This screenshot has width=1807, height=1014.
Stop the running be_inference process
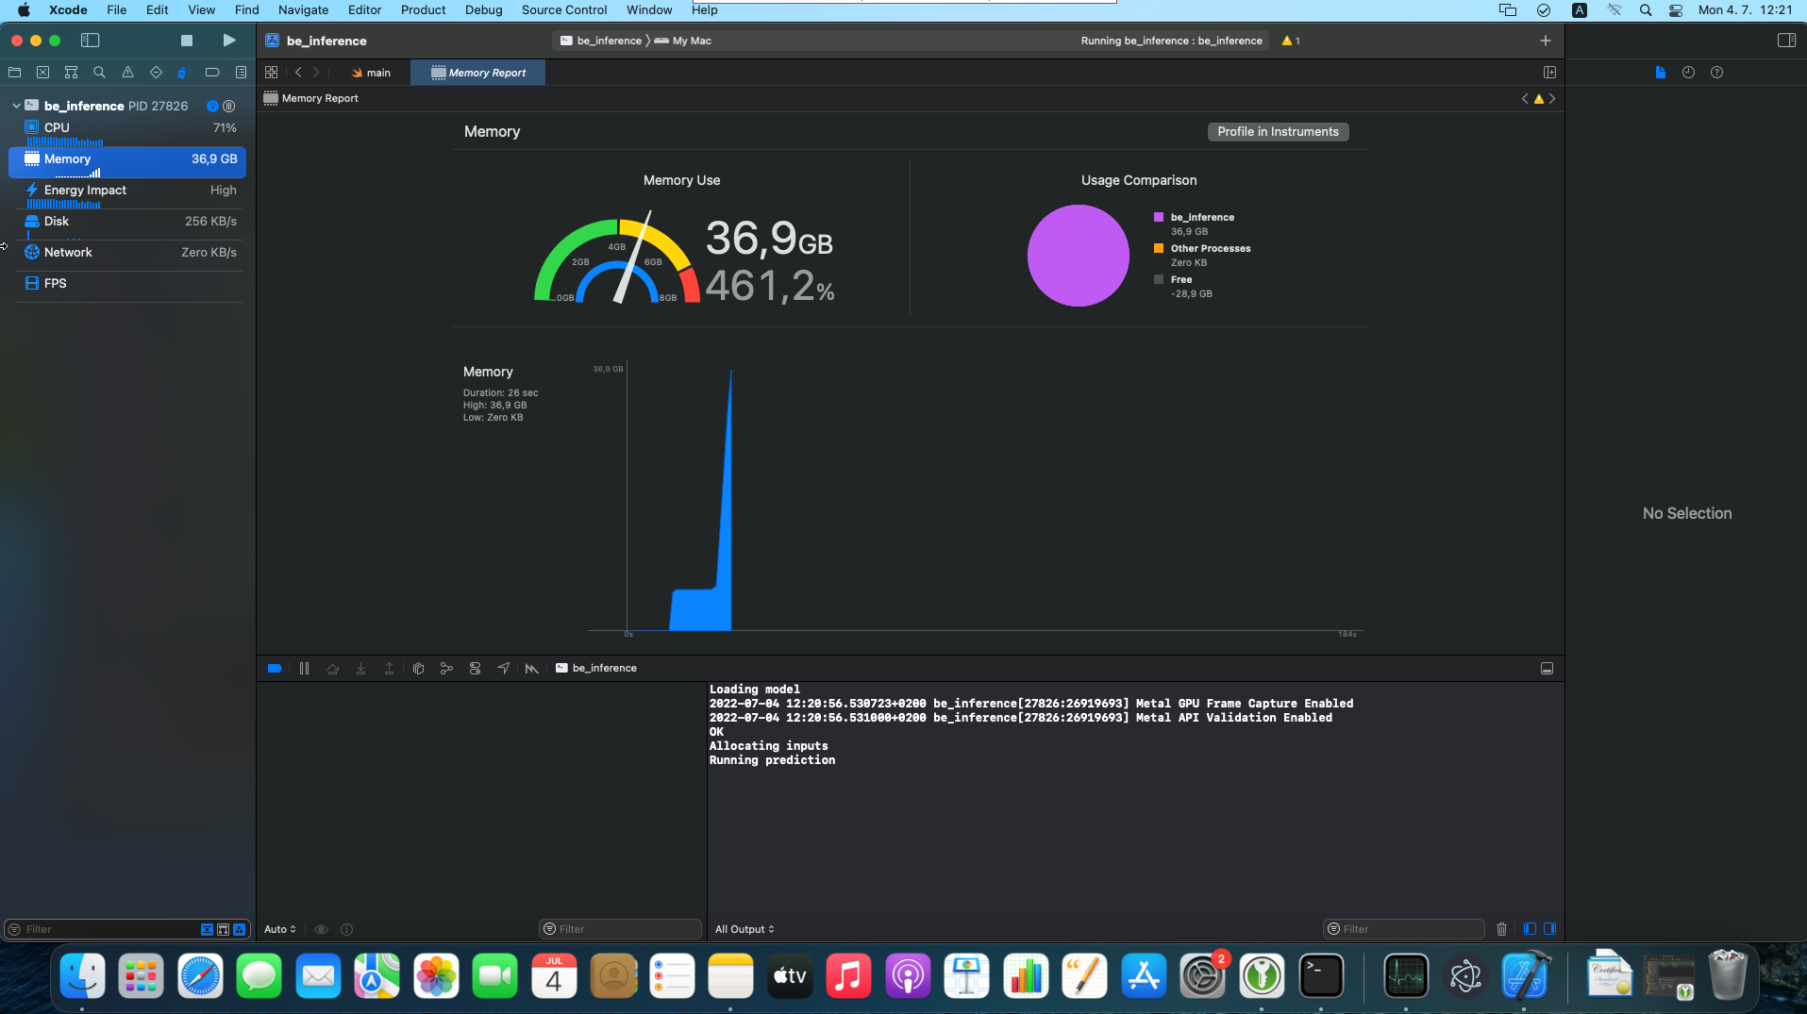tap(187, 41)
